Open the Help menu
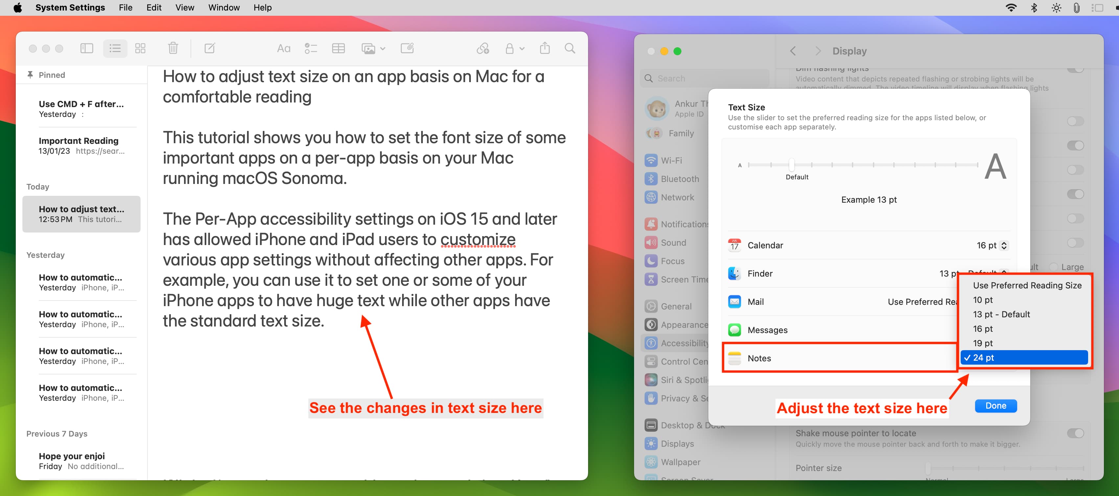This screenshot has width=1119, height=496. (x=263, y=7)
